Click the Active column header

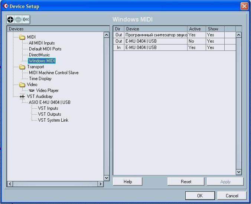(x=196, y=29)
